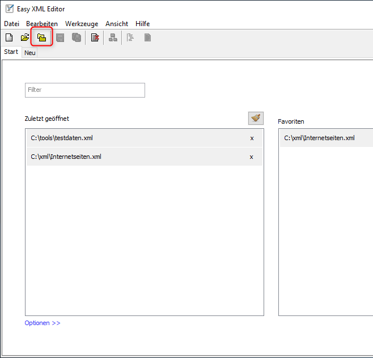This screenshot has height=358, width=373.
Task: Click the new document icon
Action: pos(9,38)
